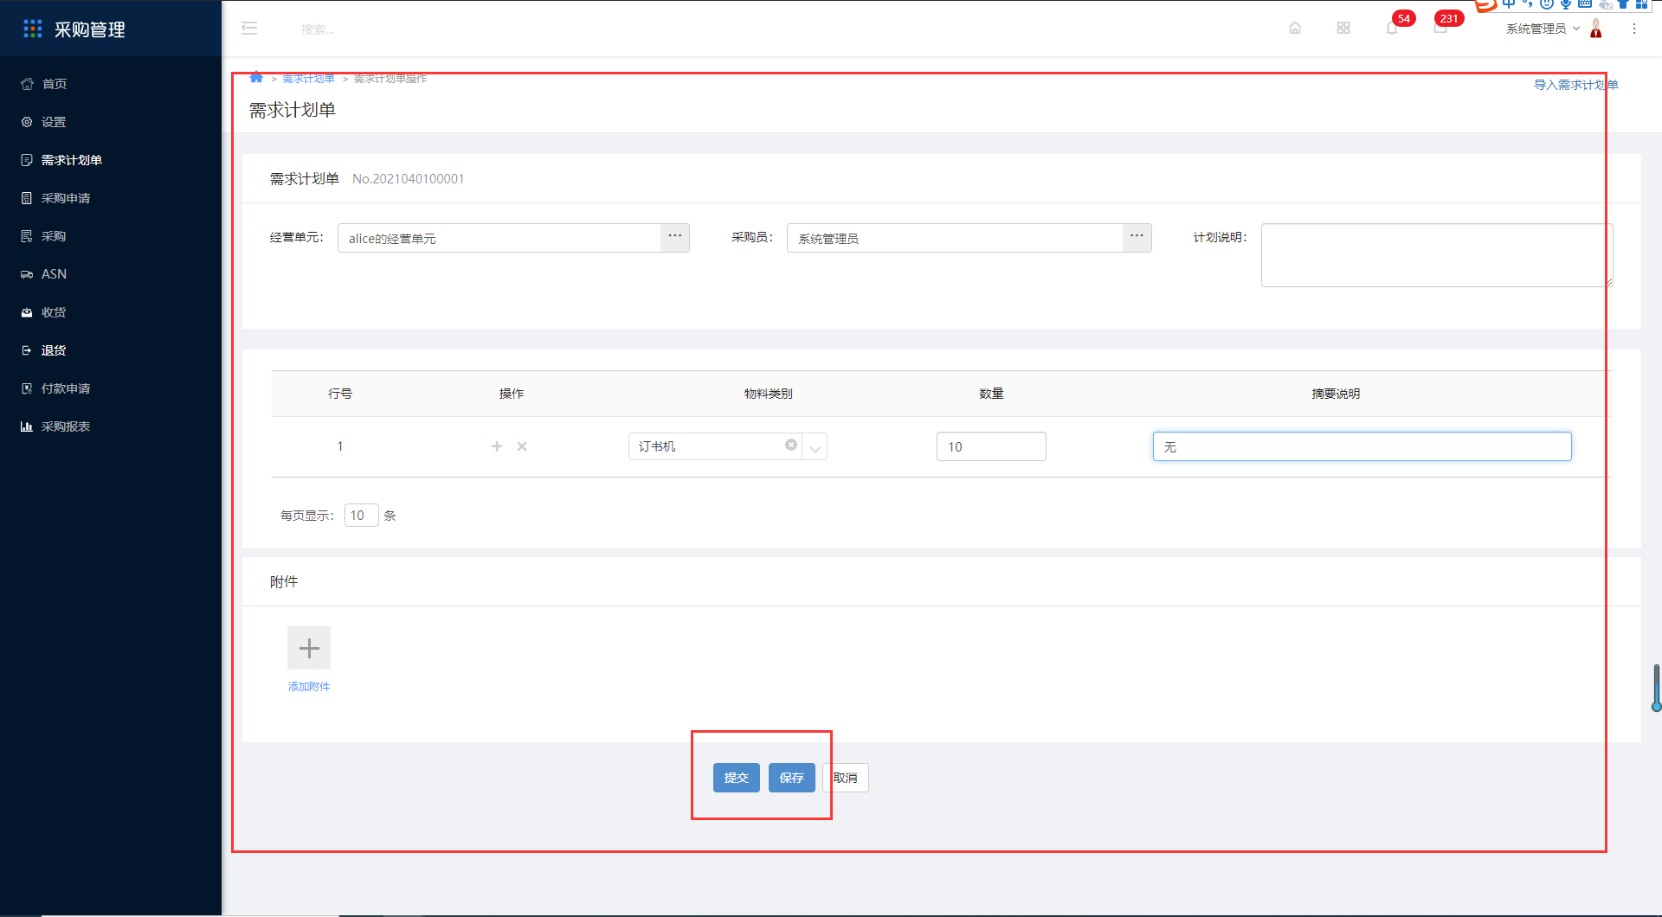Clear the 订书机 material selection
The image size is (1662, 917).
(x=791, y=445)
